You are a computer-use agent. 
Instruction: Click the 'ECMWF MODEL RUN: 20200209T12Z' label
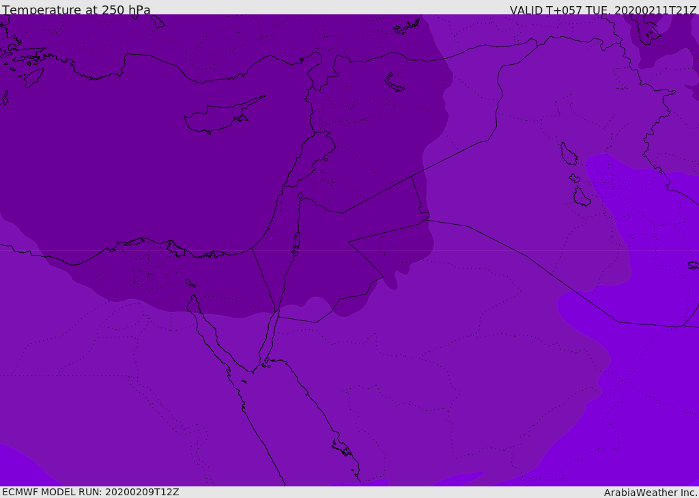click(x=91, y=492)
